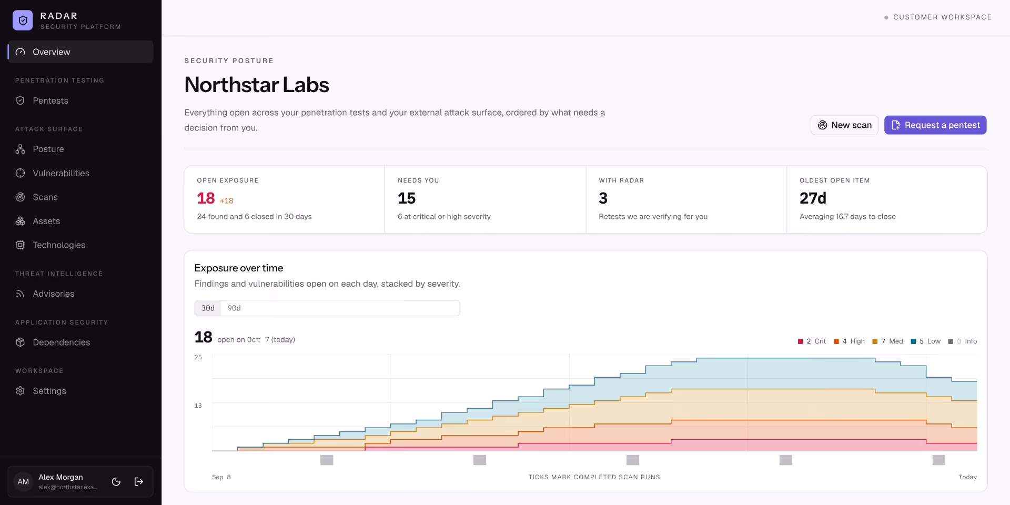
Task: Click the Scans radar icon
Action: (x=21, y=197)
